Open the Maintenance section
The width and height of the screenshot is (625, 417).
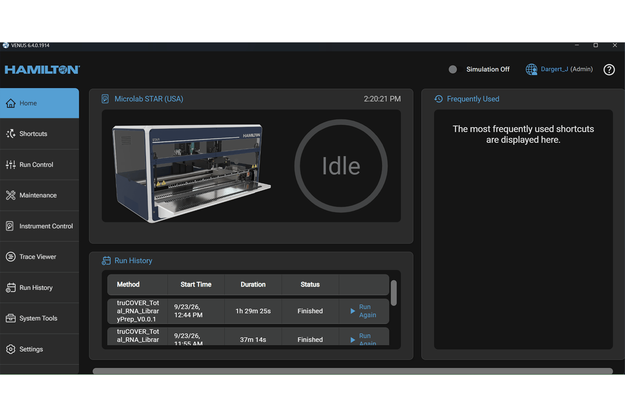pyautogui.click(x=39, y=195)
